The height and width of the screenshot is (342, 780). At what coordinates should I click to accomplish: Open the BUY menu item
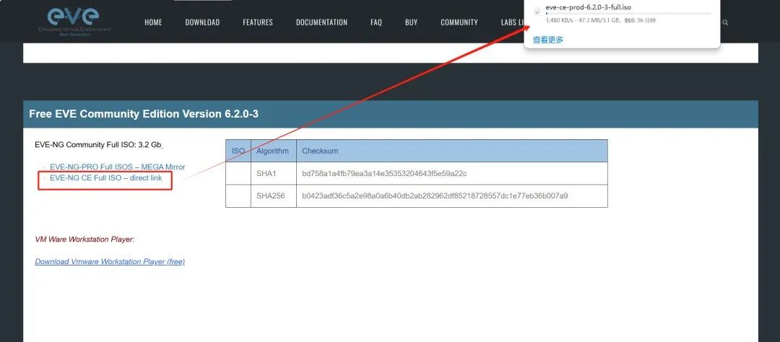[412, 22]
